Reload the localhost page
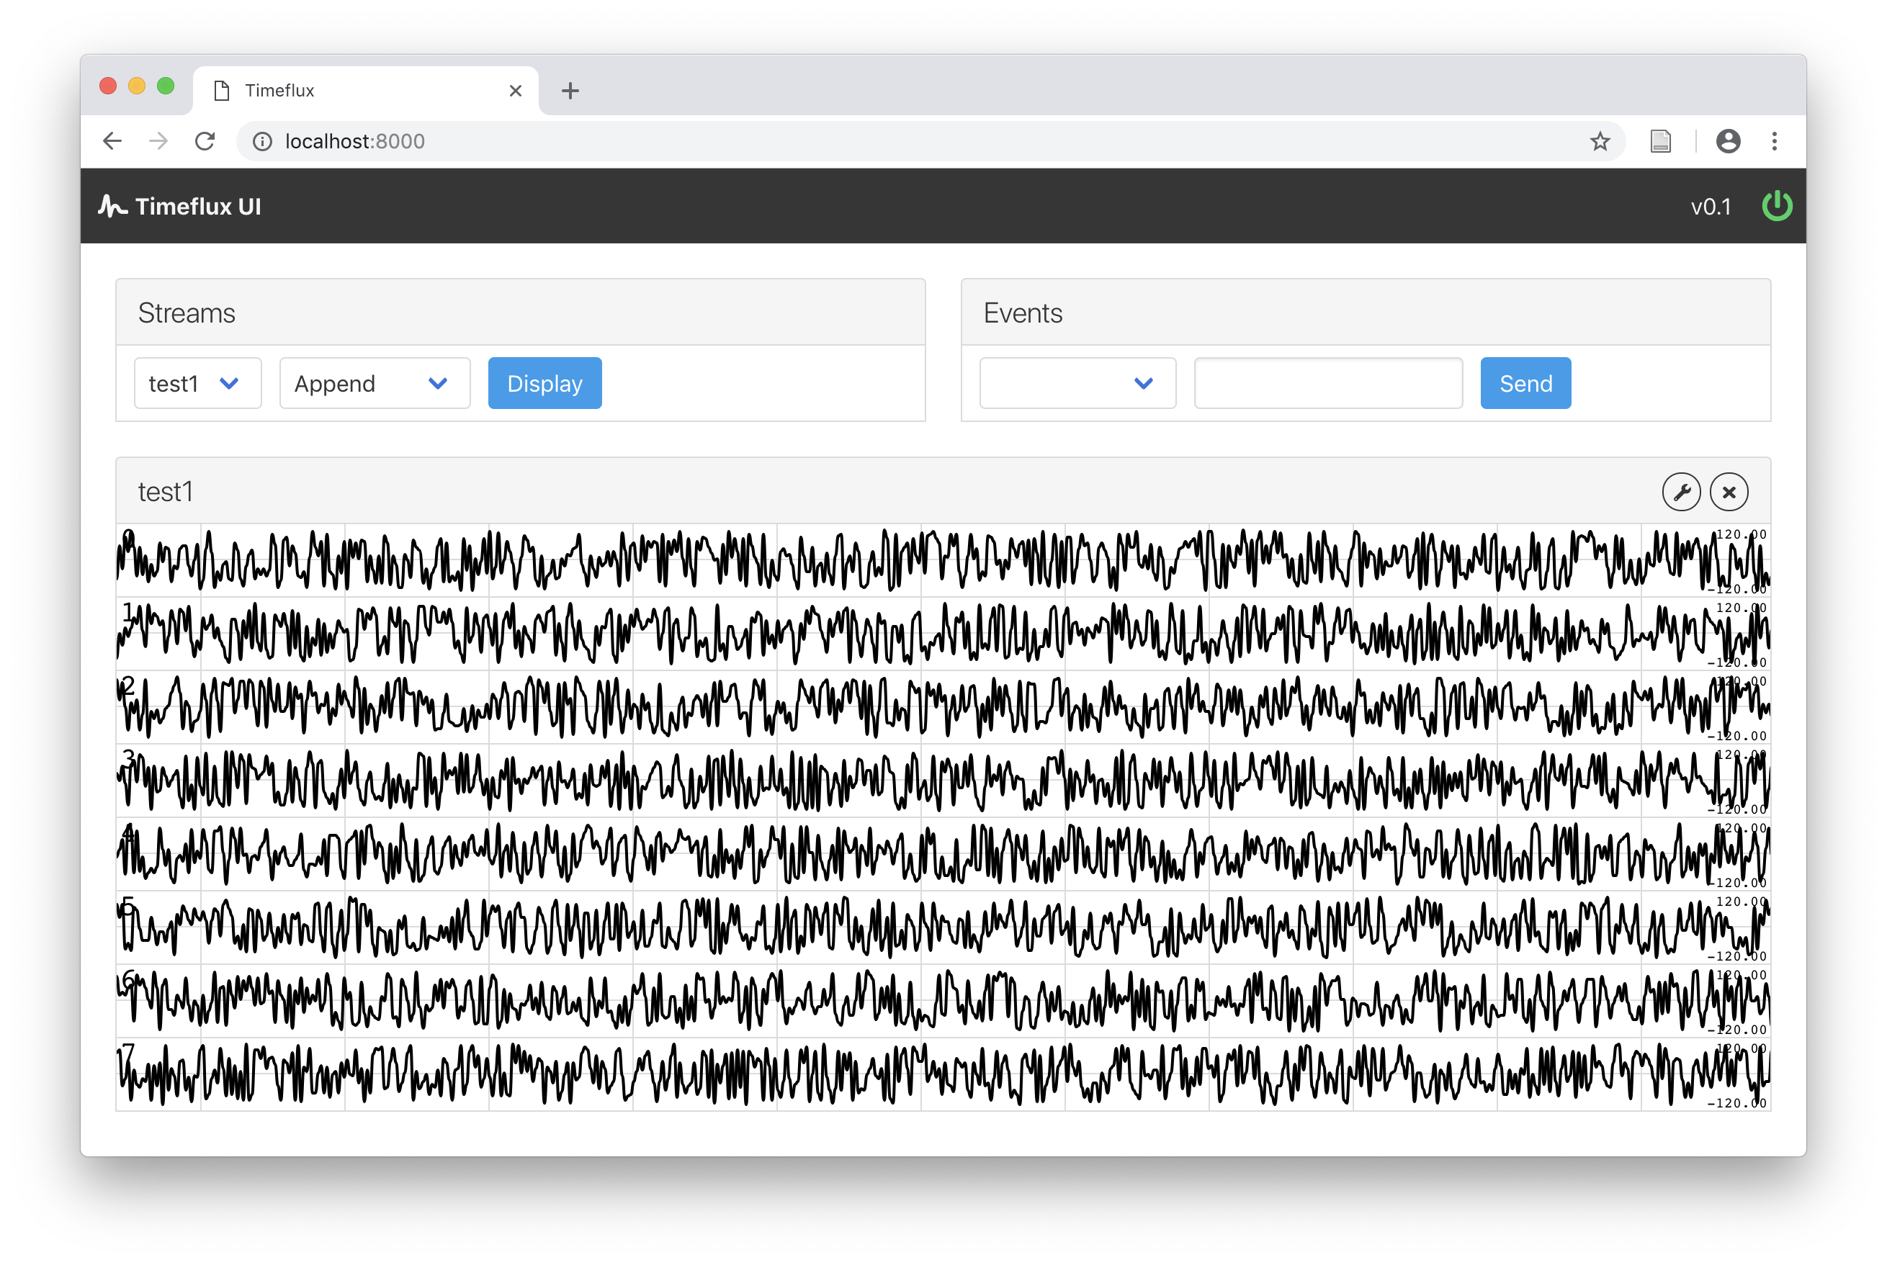1887x1263 pixels. pos(205,142)
